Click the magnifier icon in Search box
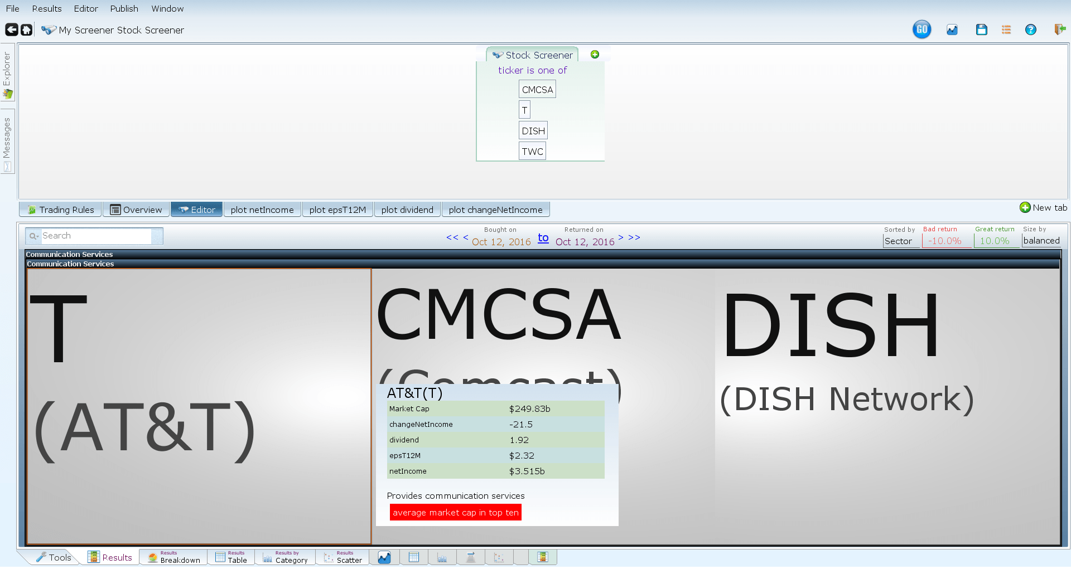The width and height of the screenshot is (1071, 579). pyautogui.click(x=34, y=236)
